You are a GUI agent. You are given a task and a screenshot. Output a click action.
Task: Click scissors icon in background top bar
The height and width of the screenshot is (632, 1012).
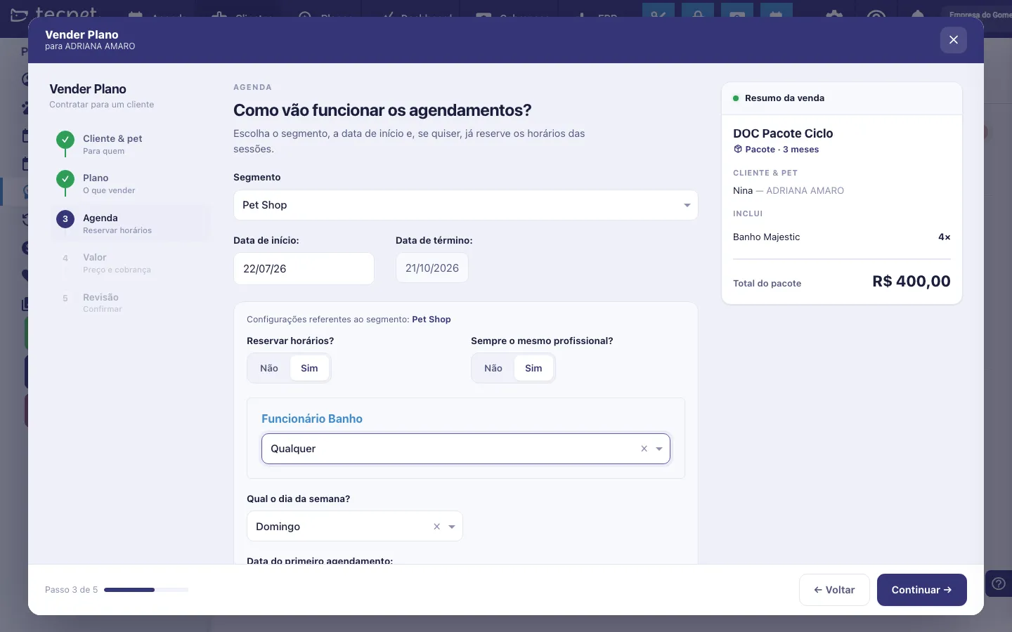point(658,14)
